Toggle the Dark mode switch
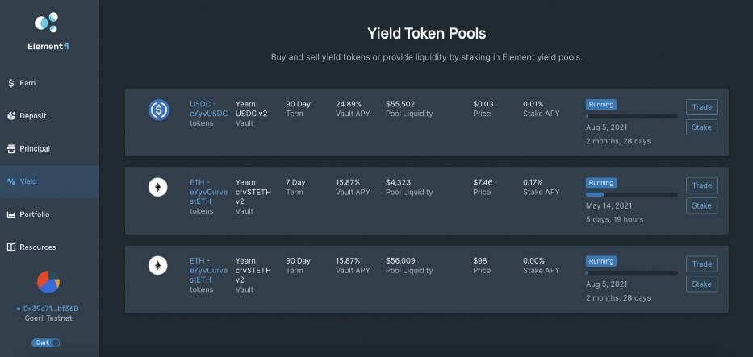This screenshot has height=357, width=753. click(46, 342)
